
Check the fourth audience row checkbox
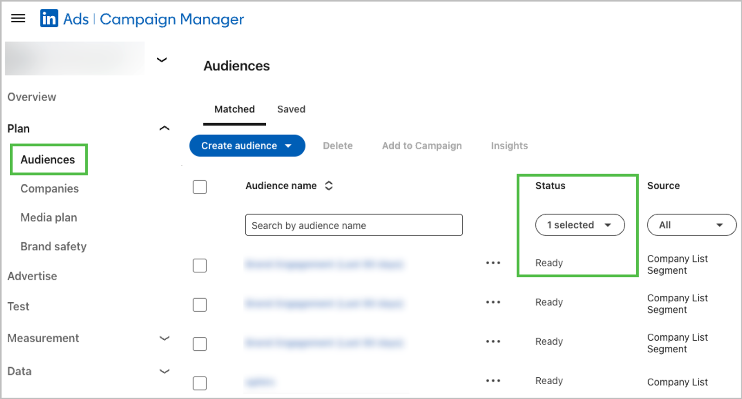[200, 383]
